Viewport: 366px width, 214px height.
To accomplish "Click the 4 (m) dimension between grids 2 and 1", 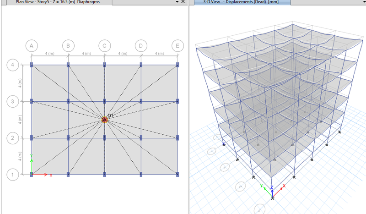I will pyautogui.click(x=20, y=156).
